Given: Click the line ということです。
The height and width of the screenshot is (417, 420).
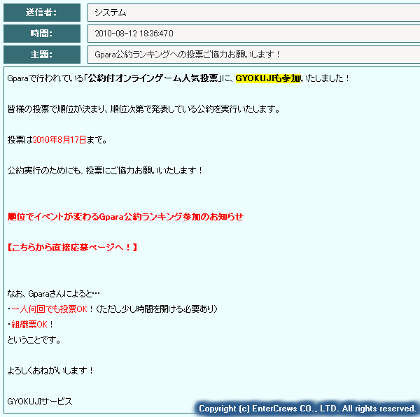Looking at the screenshot, I should click(x=34, y=340).
